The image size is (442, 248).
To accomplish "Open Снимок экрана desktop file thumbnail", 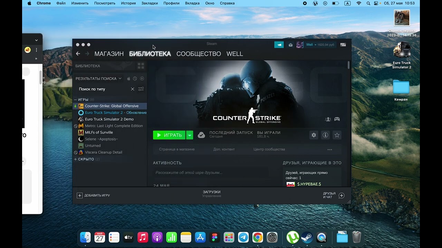I will 402,18.
